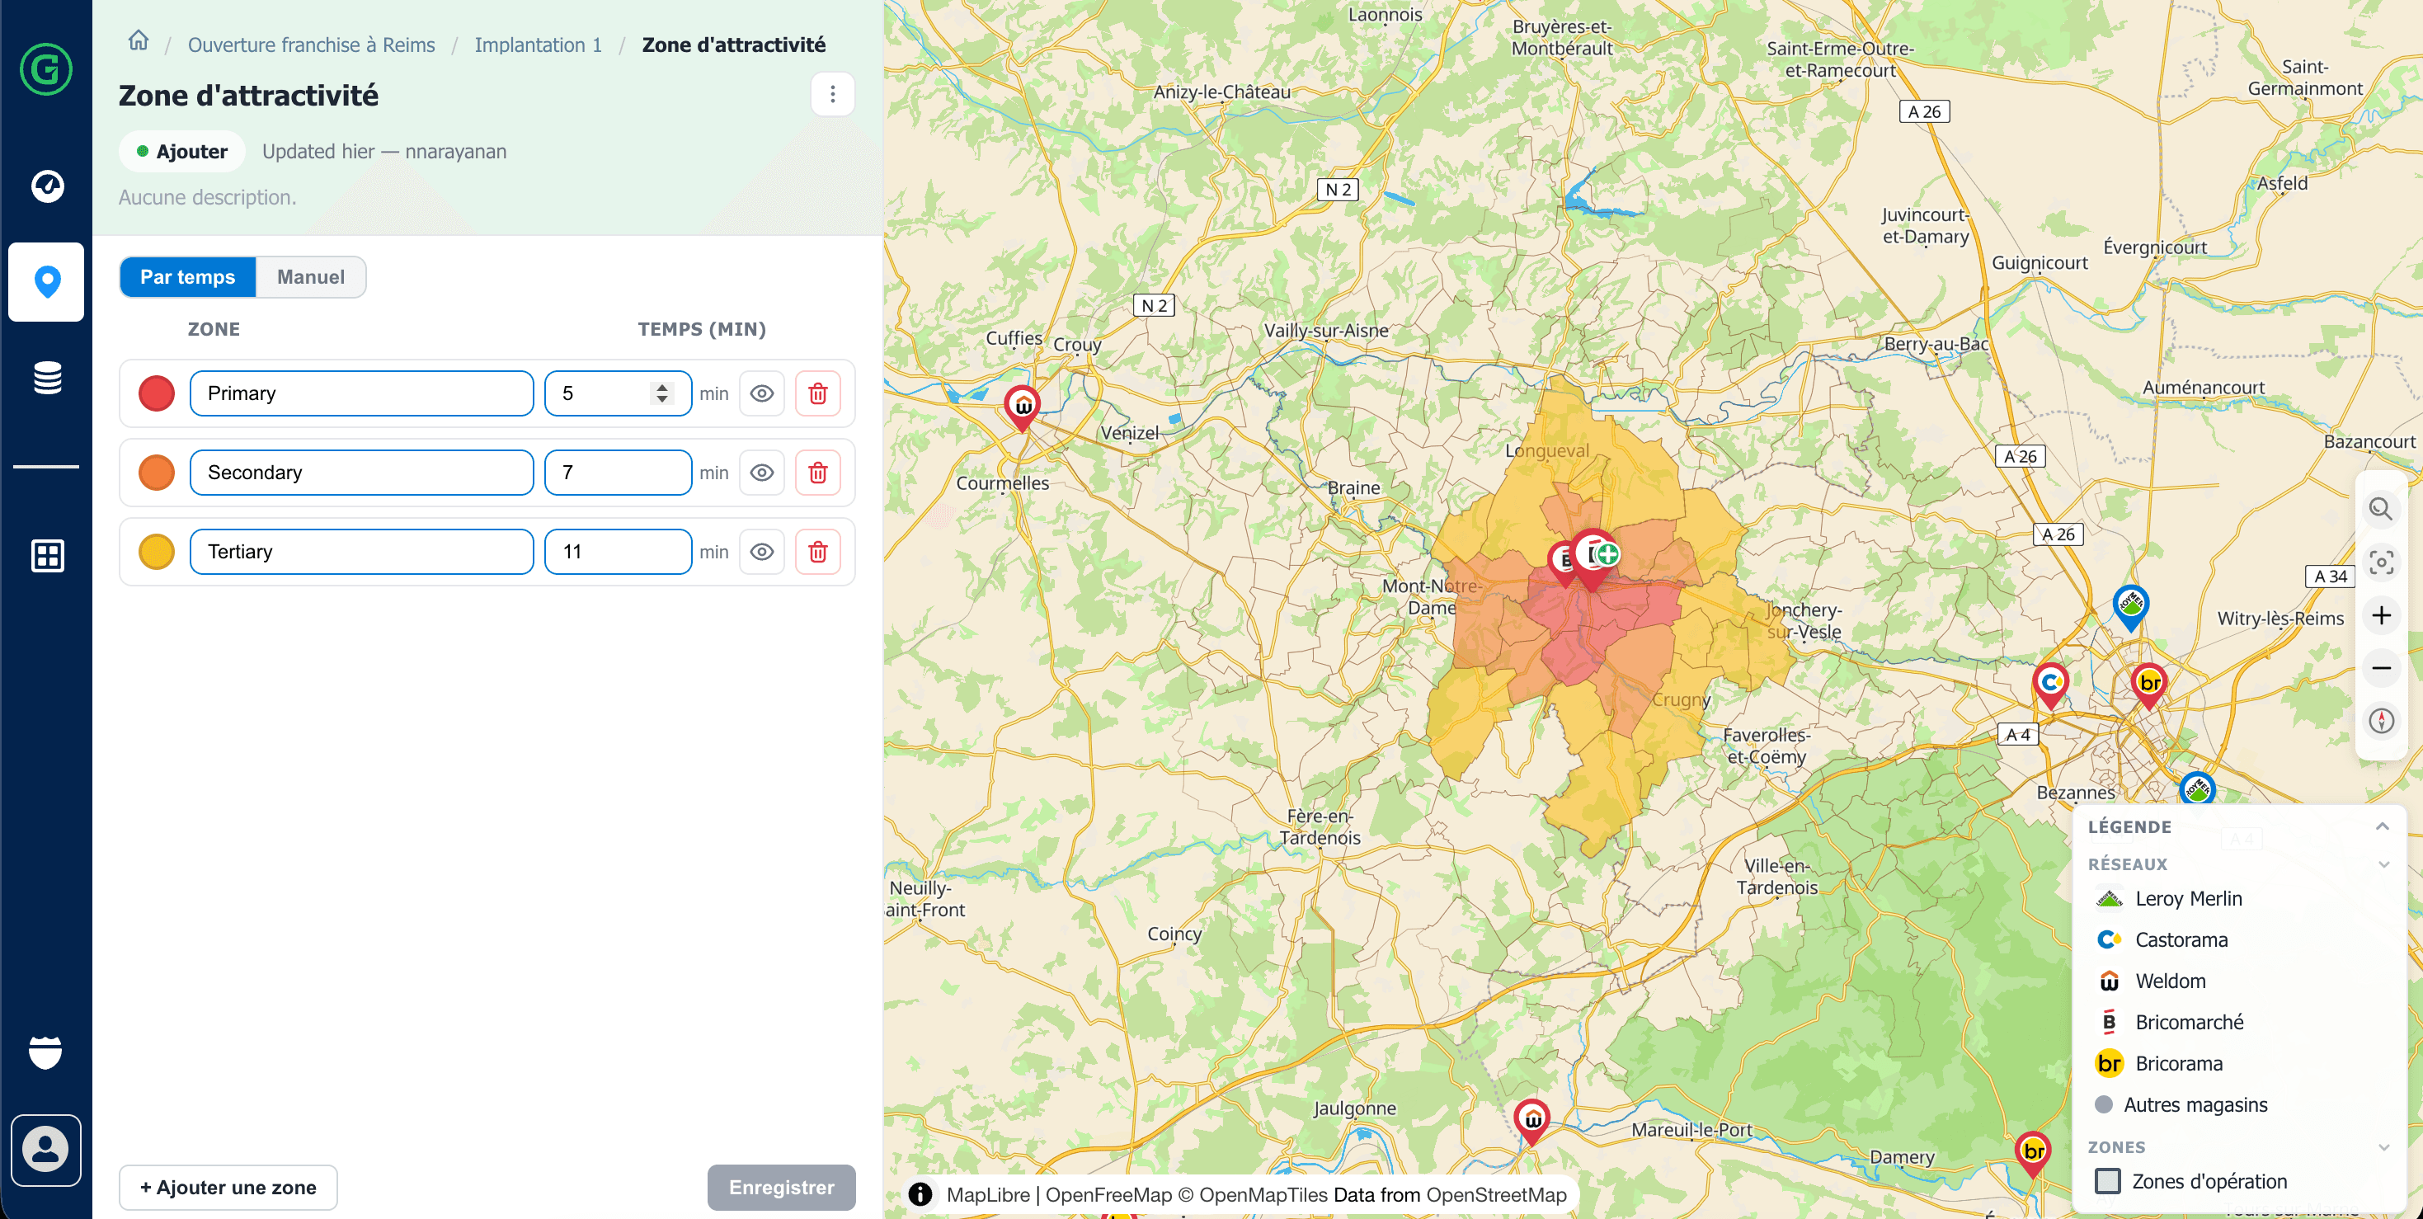This screenshot has height=1219, width=2423.
Task: Click the map search magnifier icon
Action: [x=2381, y=509]
